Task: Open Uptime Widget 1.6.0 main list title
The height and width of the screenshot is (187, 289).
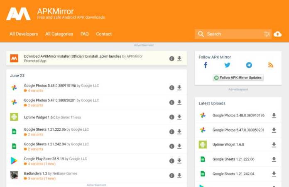Action: [x=39, y=117]
